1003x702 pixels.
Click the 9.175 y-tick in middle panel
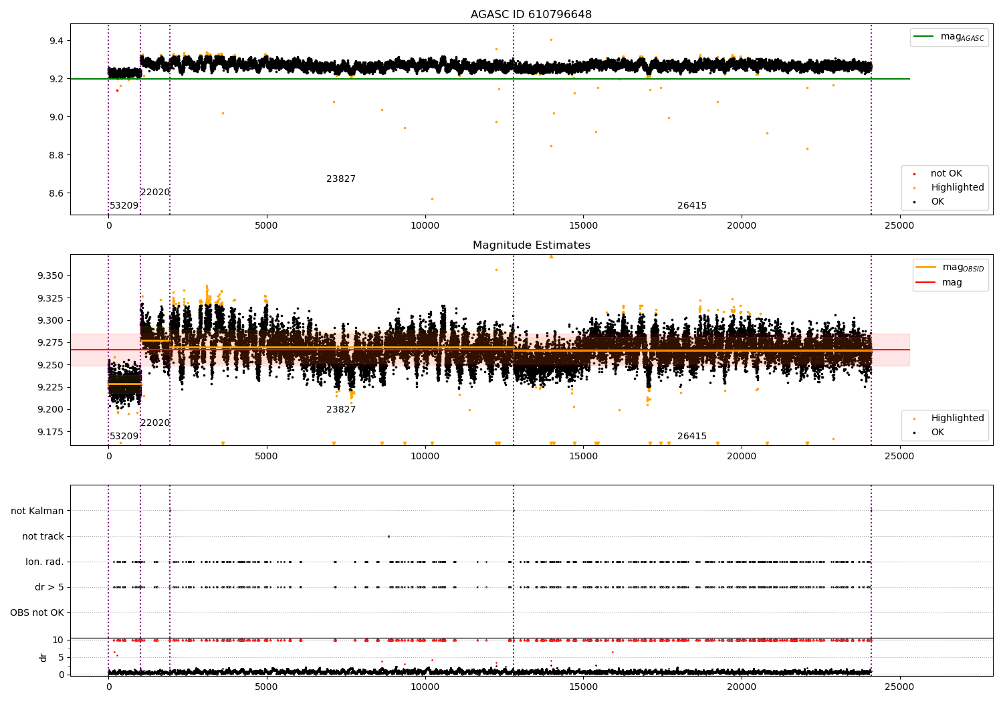(51, 432)
